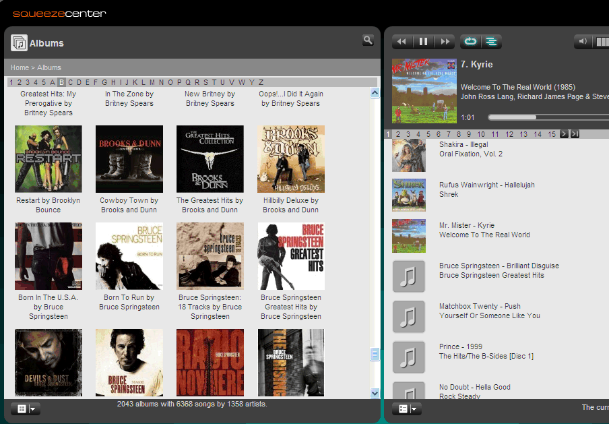Skip to next track with fast-forward button
Viewport: 609px width, 424px height.
(444, 42)
